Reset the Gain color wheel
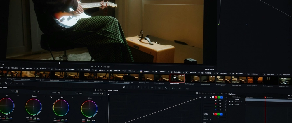292x123 pixels. 73,98
